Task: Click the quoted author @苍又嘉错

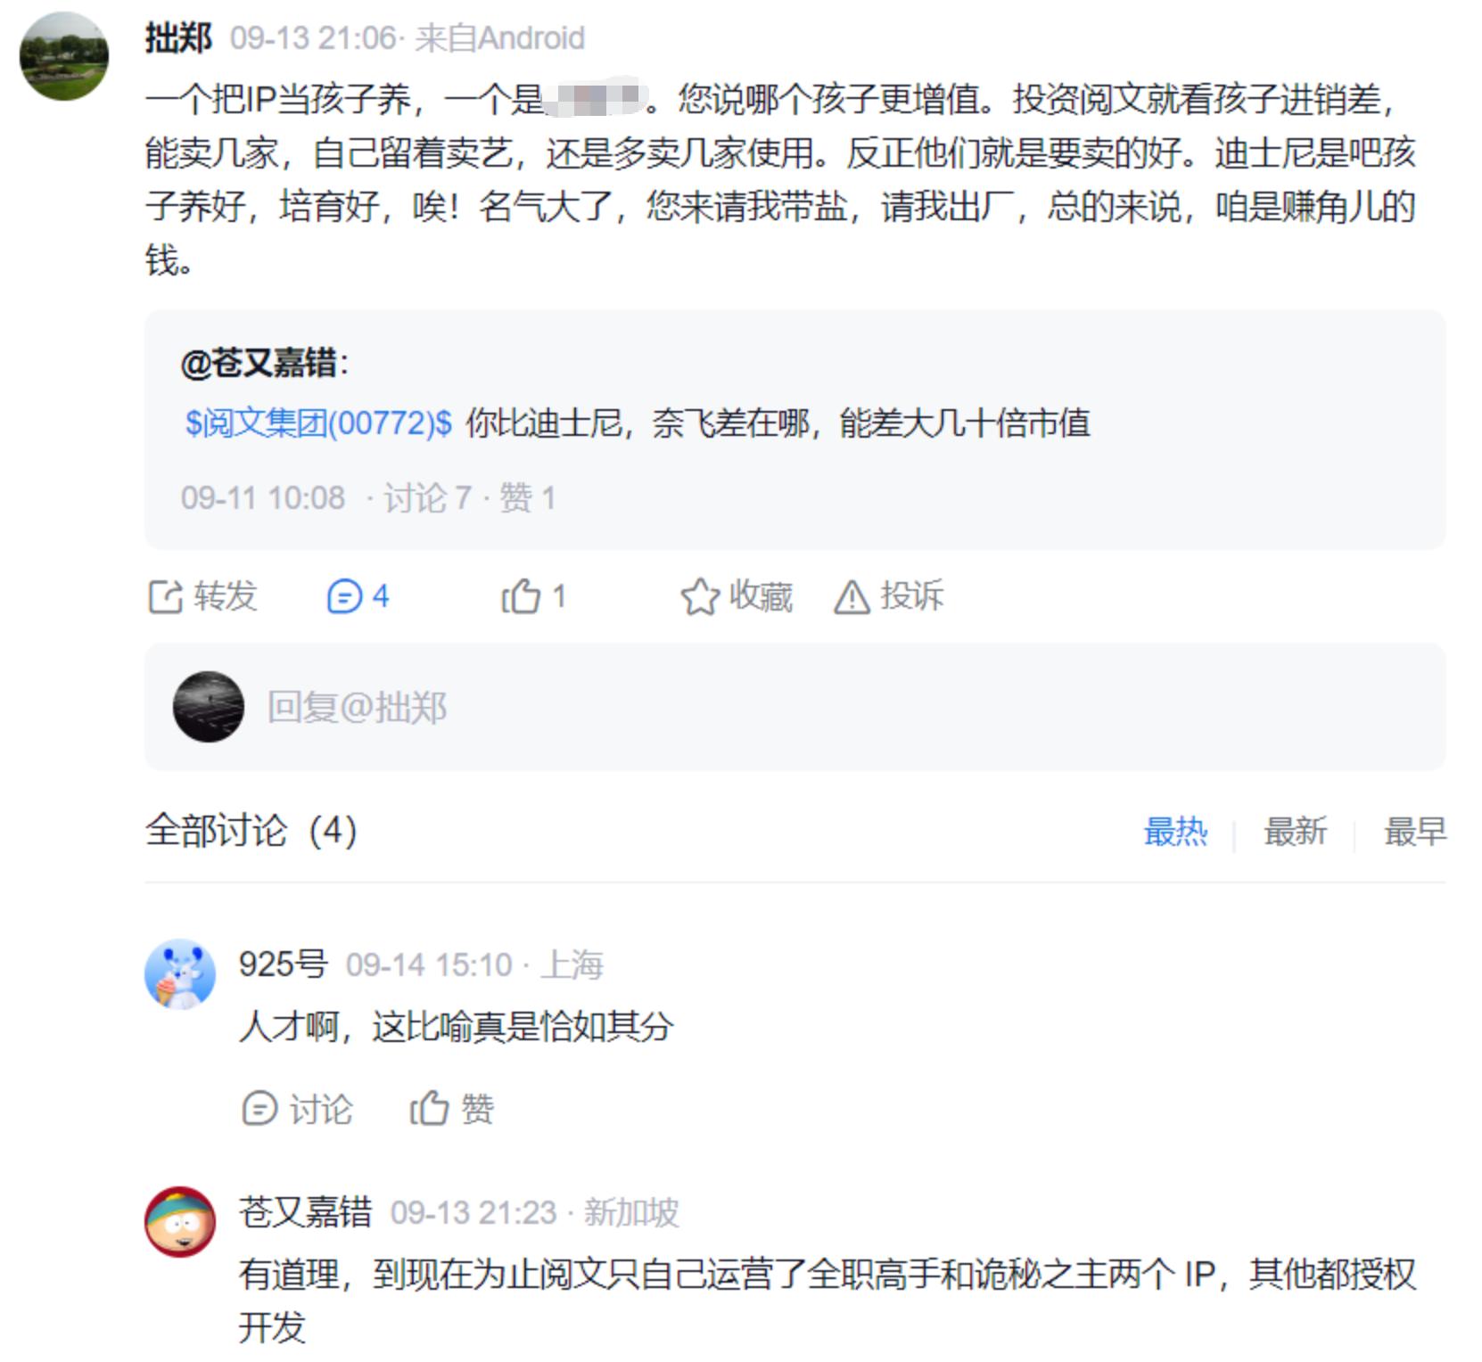Action: [259, 363]
